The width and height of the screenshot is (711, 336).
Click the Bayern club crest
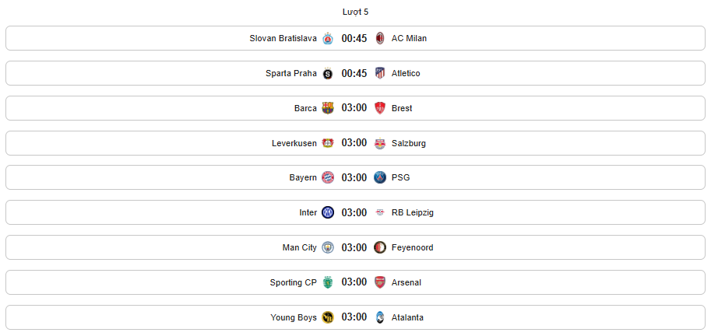click(327, 177)
